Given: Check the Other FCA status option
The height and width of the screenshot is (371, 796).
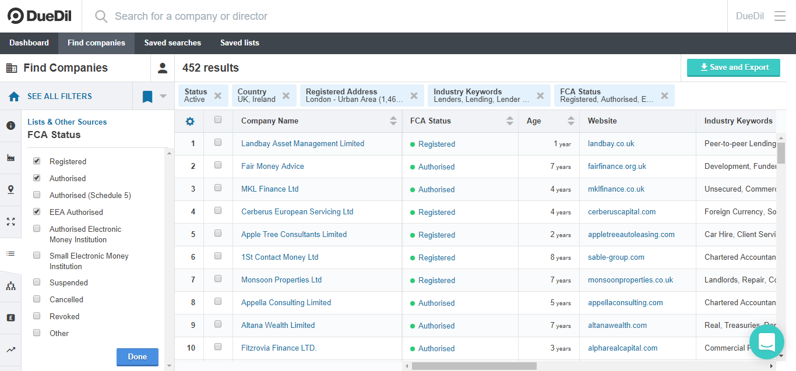Looking at the screenshot, I should click(37, 333).
